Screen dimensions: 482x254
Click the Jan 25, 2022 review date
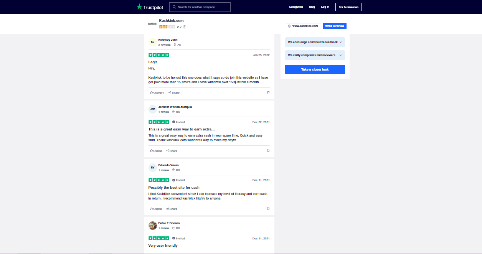click(x=261, y=55)
